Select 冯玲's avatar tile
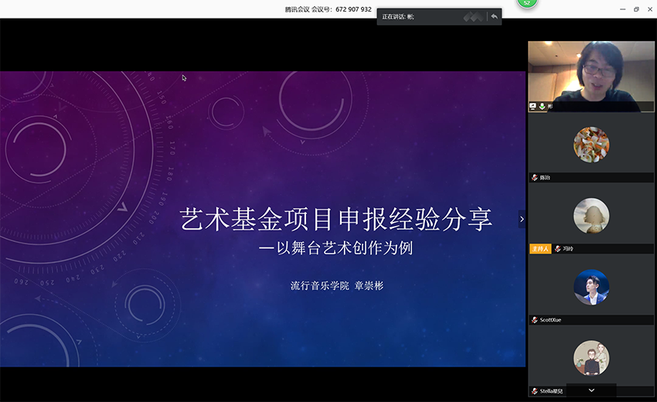Screen dimensions: 657x402 [x=591, y=216]
